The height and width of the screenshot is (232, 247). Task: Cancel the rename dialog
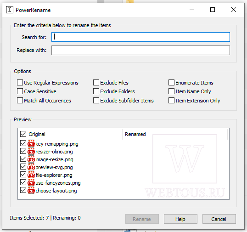click(219, 219)
